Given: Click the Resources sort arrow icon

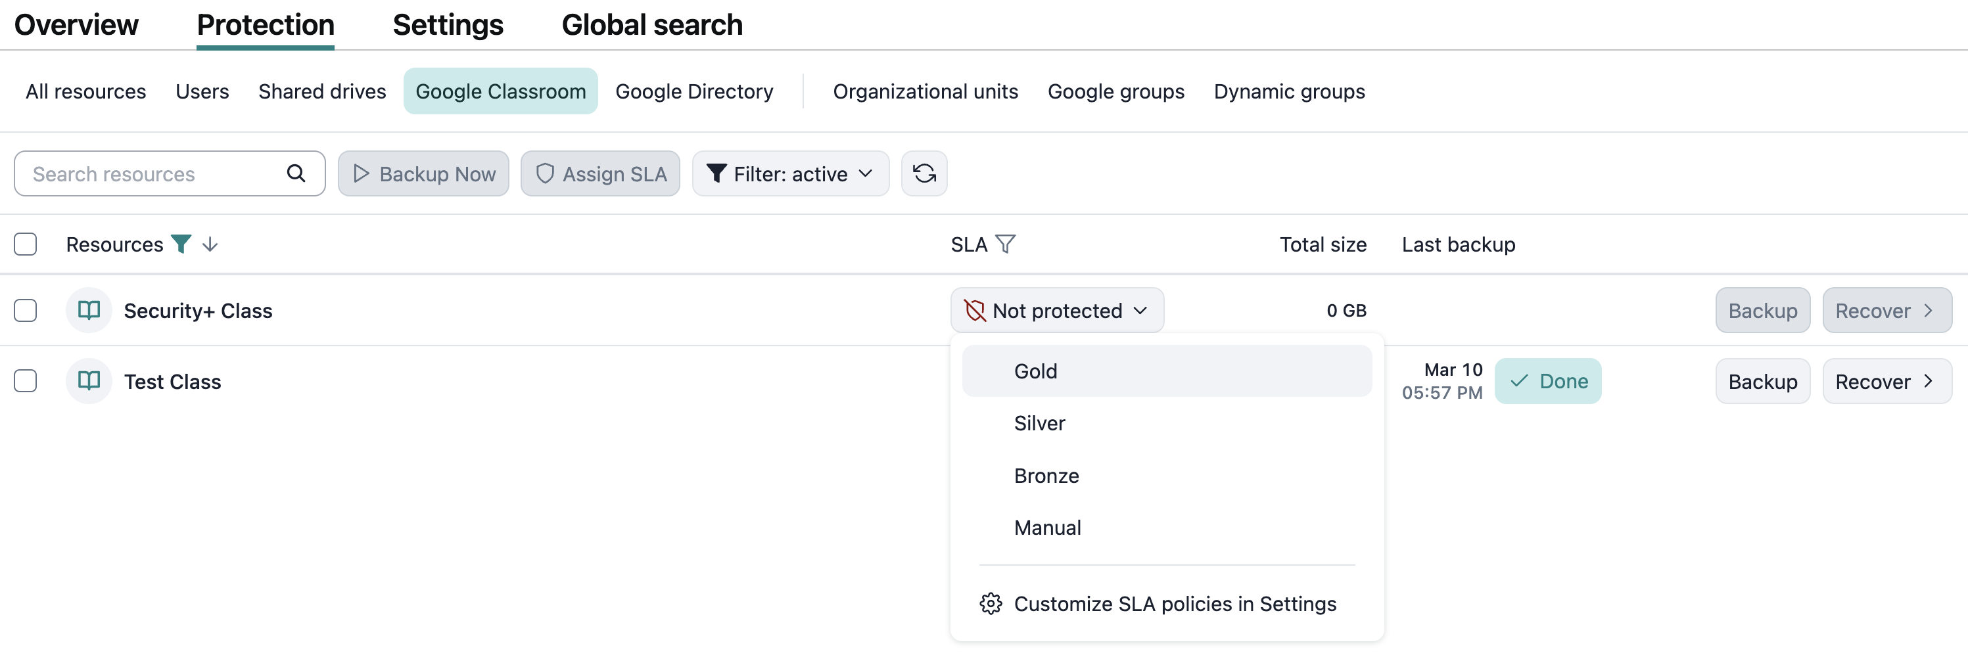Looking at the screenshot, I should click(x=210, y=244).
